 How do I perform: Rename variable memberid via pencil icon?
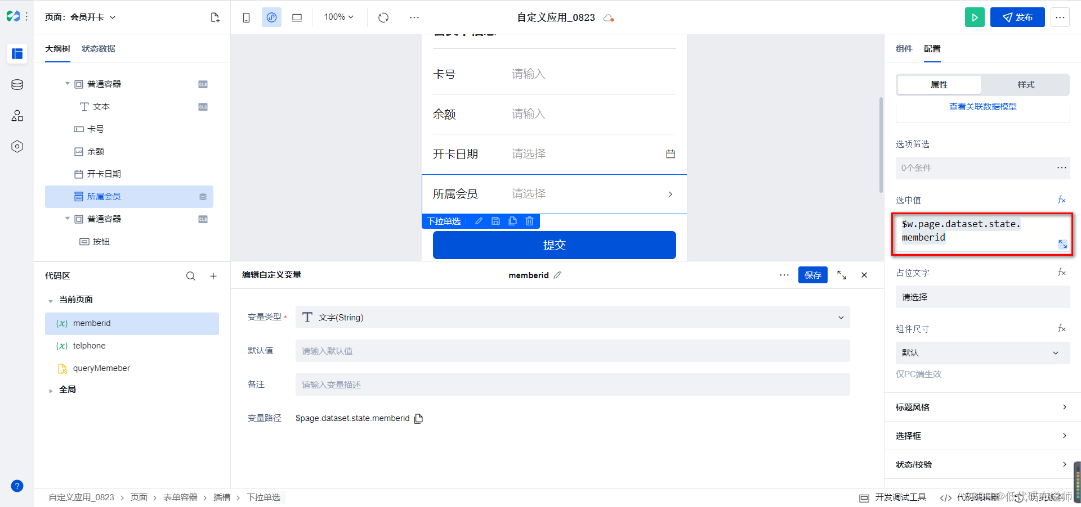pos(557,275)
